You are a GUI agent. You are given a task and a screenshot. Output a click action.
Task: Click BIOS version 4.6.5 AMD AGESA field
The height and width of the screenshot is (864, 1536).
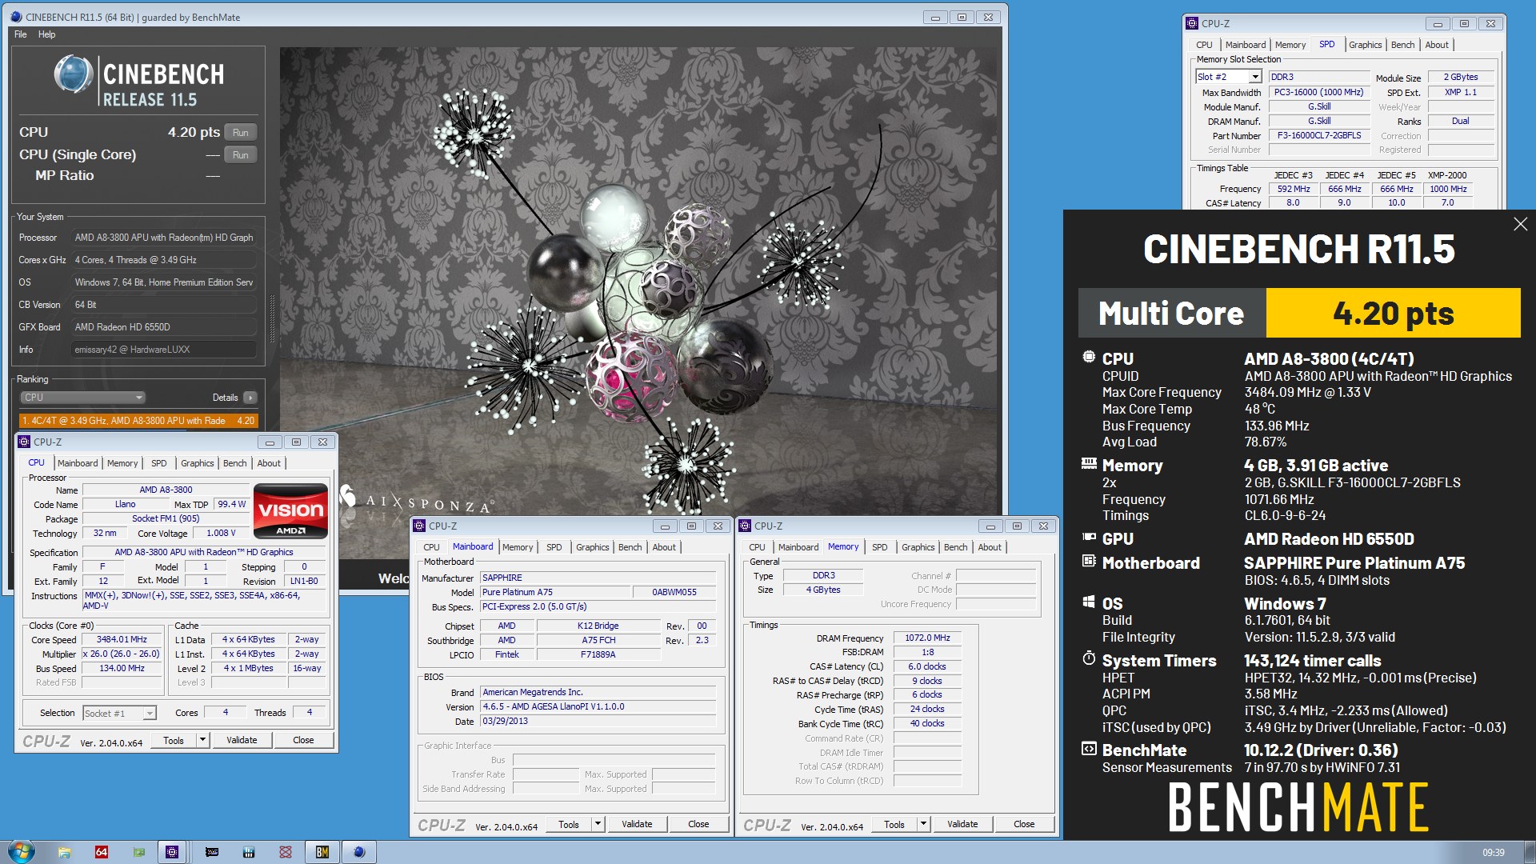(x=598, y=707)
